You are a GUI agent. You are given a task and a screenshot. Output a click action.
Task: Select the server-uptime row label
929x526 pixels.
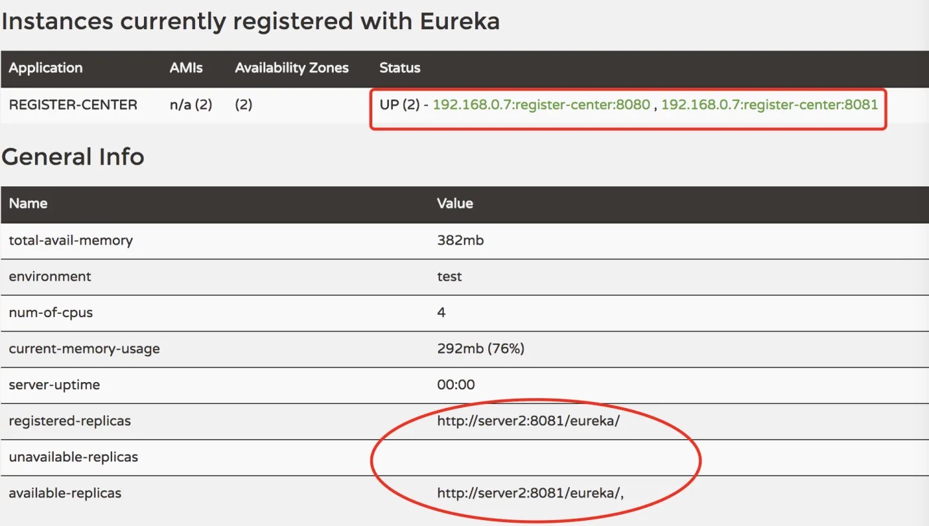point(54,385)
